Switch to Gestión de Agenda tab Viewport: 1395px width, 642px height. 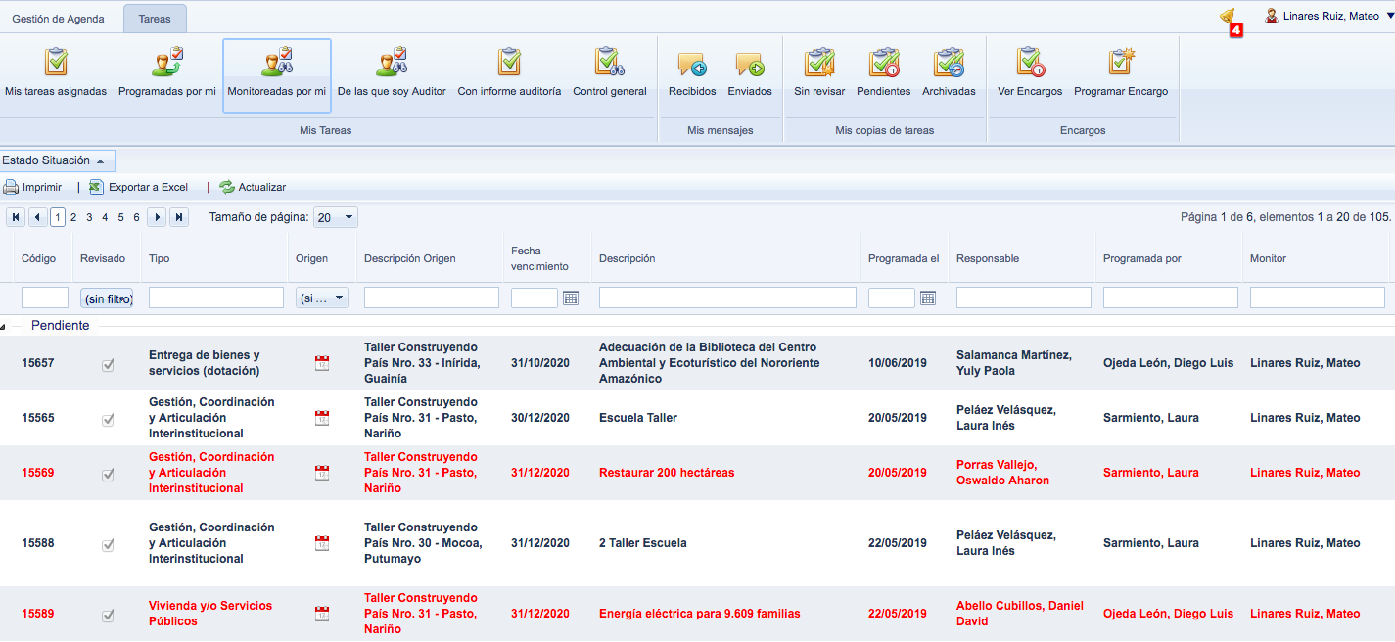coord(58,19)
